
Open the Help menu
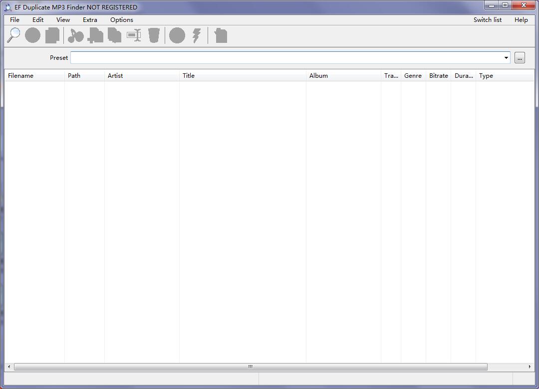(x=521, y=20)
